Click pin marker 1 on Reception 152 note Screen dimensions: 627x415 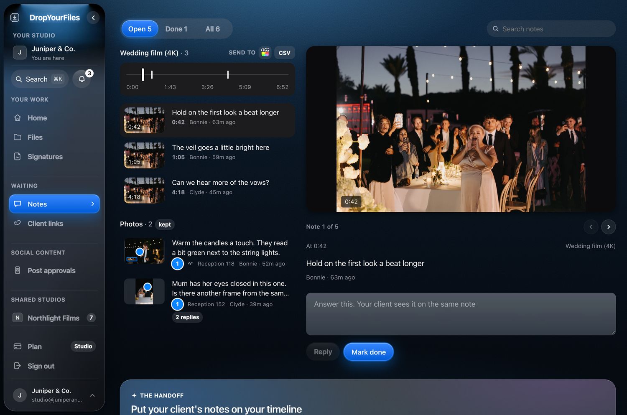pyautogui.click(x=178, y=304)
